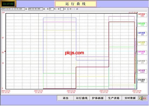
Task: Click the 运行曲线 title banner
Action: pyautogui.click(x=75, y=4)
